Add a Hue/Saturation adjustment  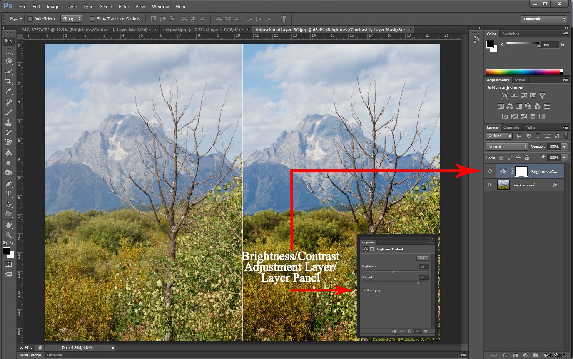[501, 106]
